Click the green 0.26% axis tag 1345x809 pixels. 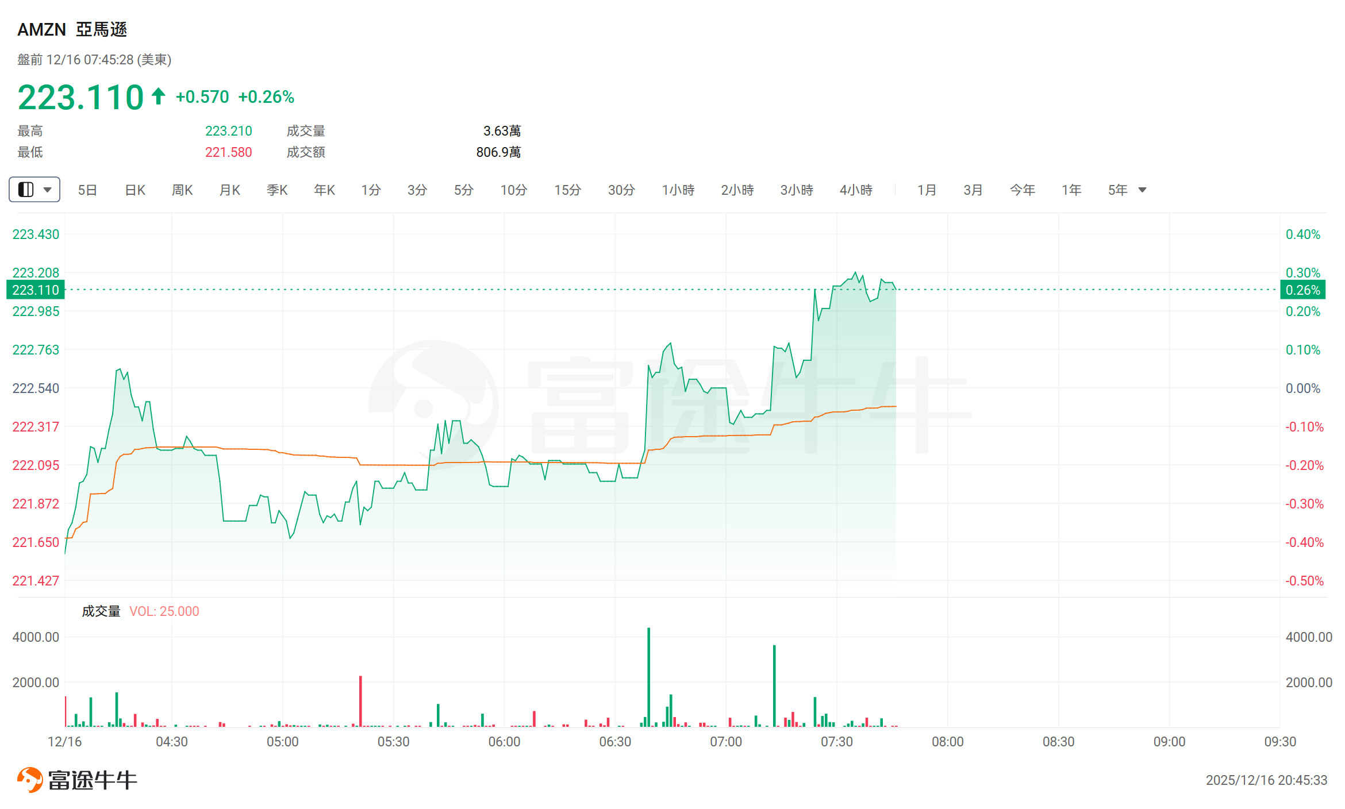coord(1302,290)
